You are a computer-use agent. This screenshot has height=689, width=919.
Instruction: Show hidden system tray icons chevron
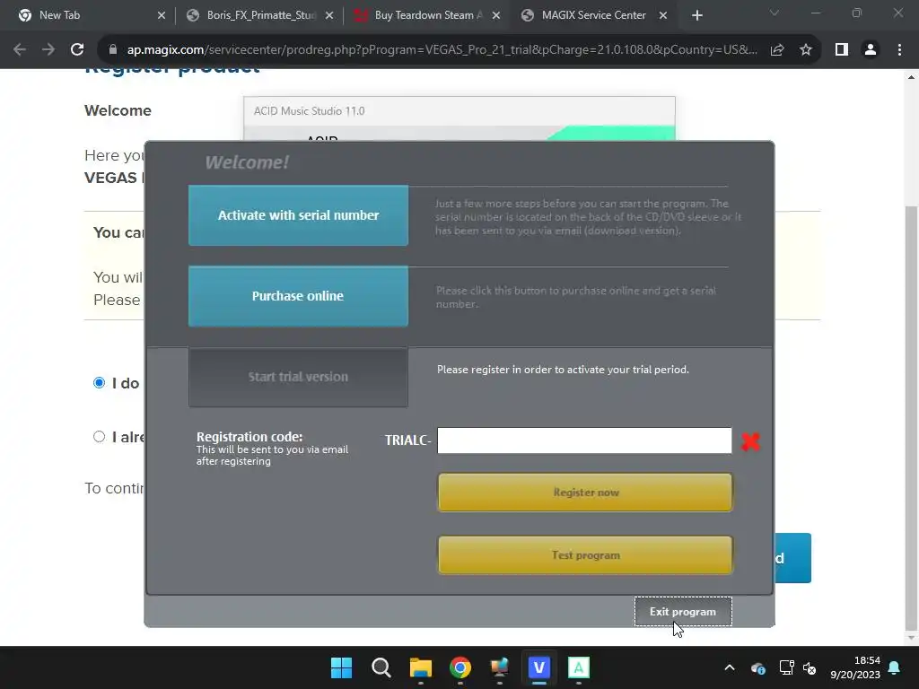click(730, 667)
